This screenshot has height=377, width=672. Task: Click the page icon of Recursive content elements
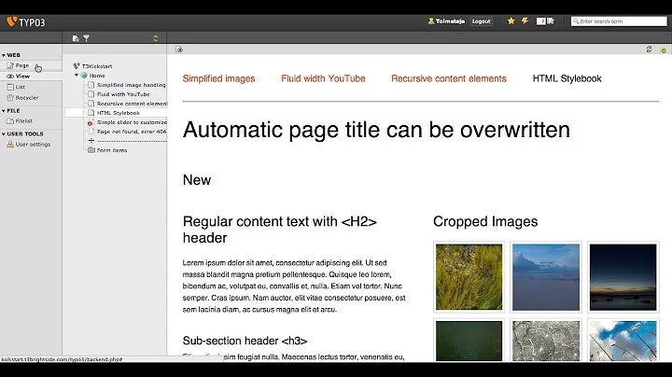91,104
